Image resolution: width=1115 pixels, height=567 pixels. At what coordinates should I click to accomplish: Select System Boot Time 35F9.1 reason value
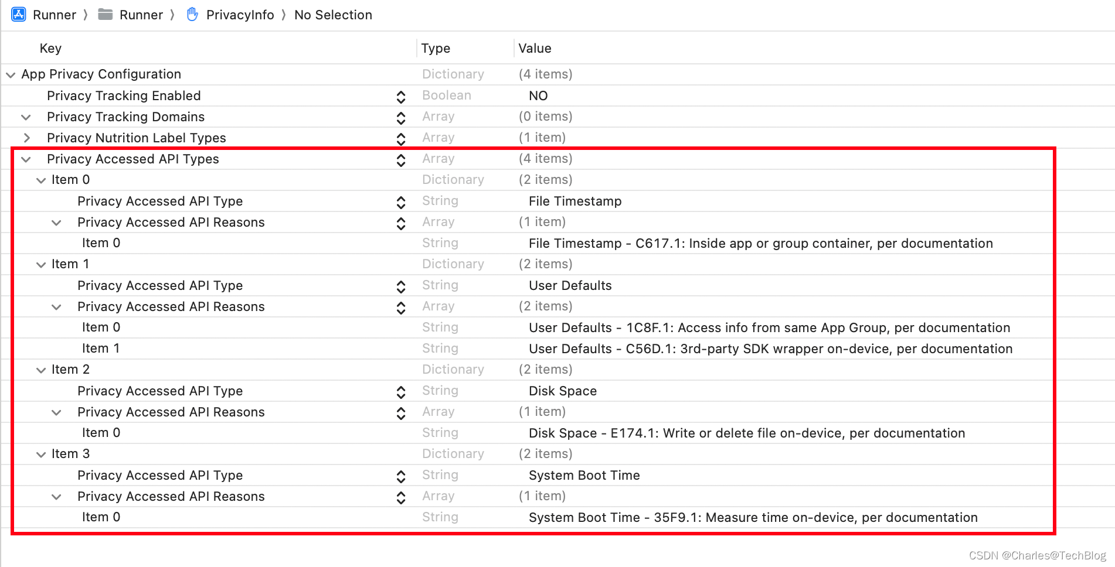(753, 517)
